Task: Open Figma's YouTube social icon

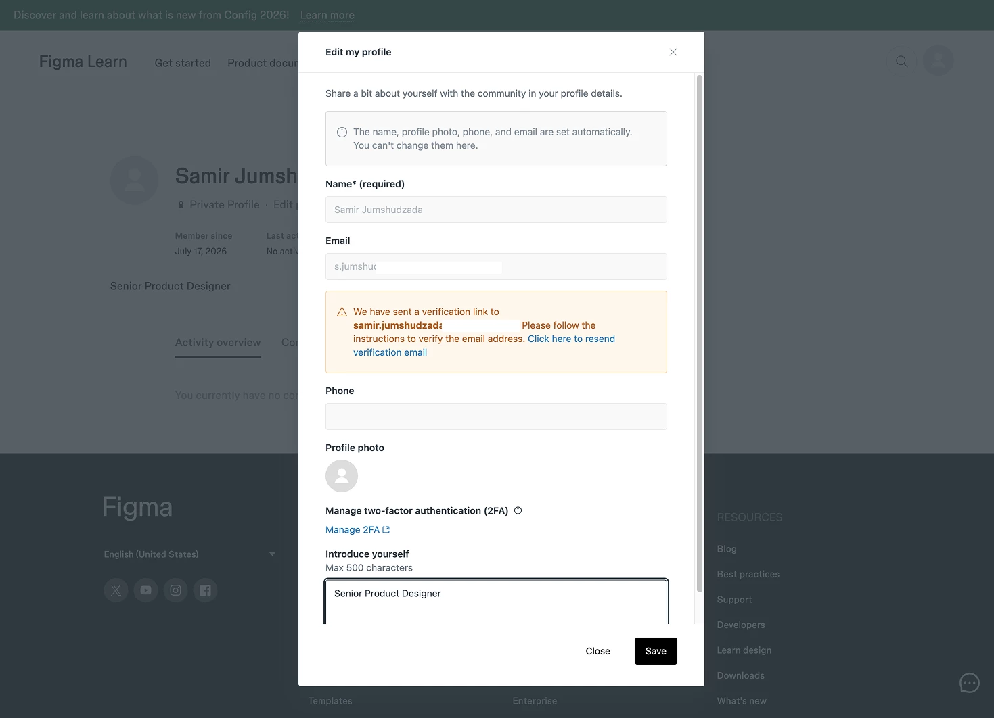Action: (146, 590)
